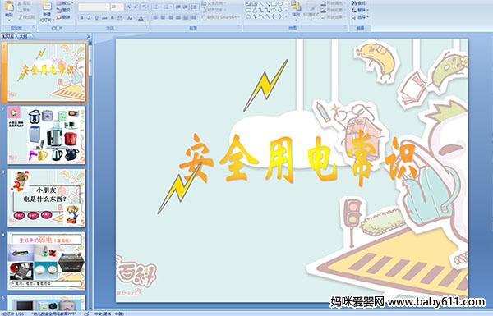Expand the Paste options arrow below Paste
The height and width of the screenshot is (316, 493).
click(9, 20)
